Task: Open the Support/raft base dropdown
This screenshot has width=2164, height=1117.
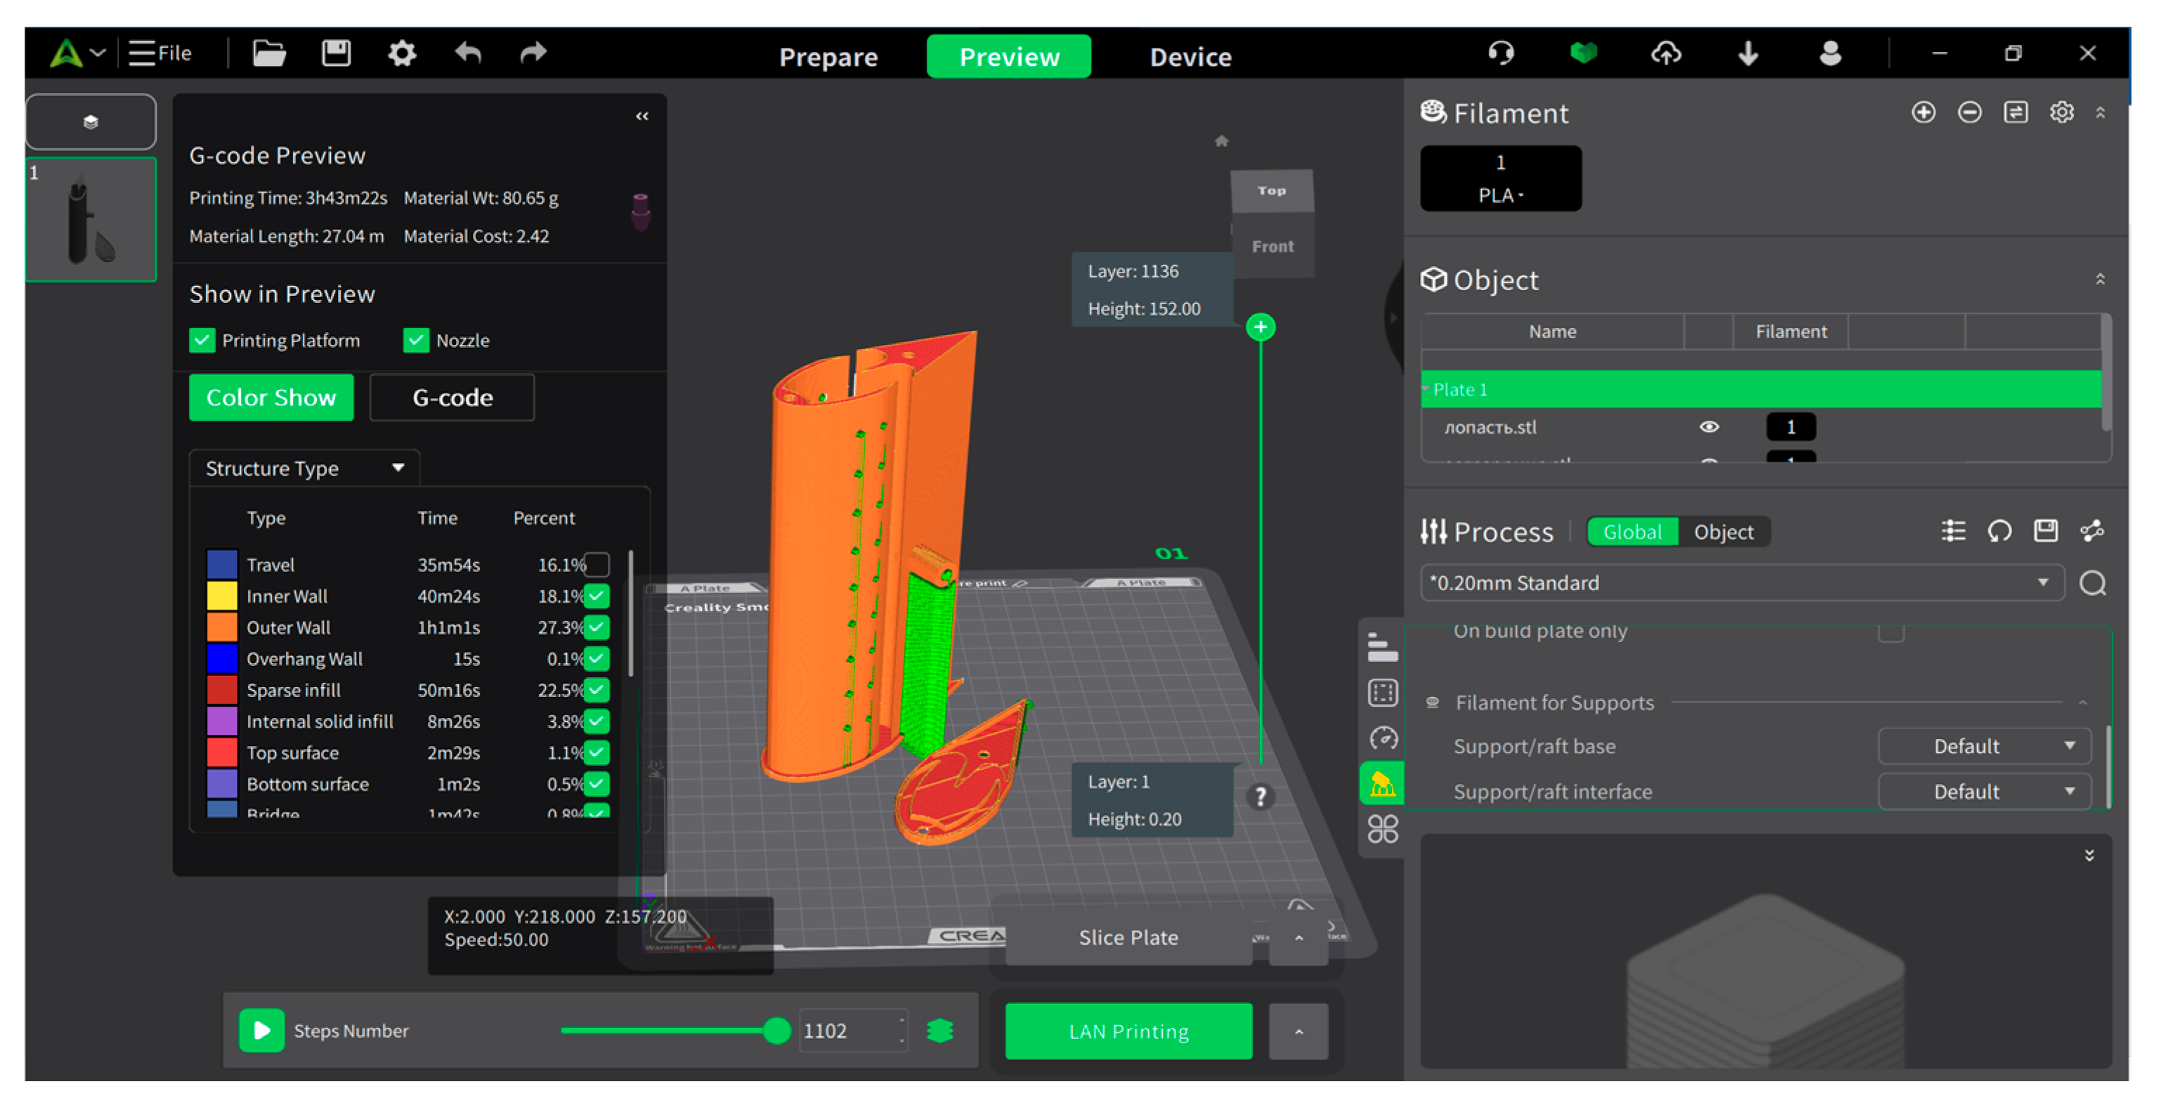Action: (x=1983, y=747)
